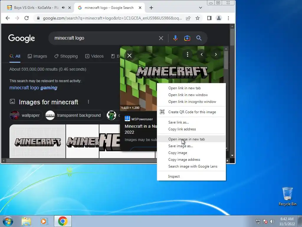Viewport: 302px width, 227px height.
Task: Choose Create QR Code for this image
Action: tap(191, 112)
